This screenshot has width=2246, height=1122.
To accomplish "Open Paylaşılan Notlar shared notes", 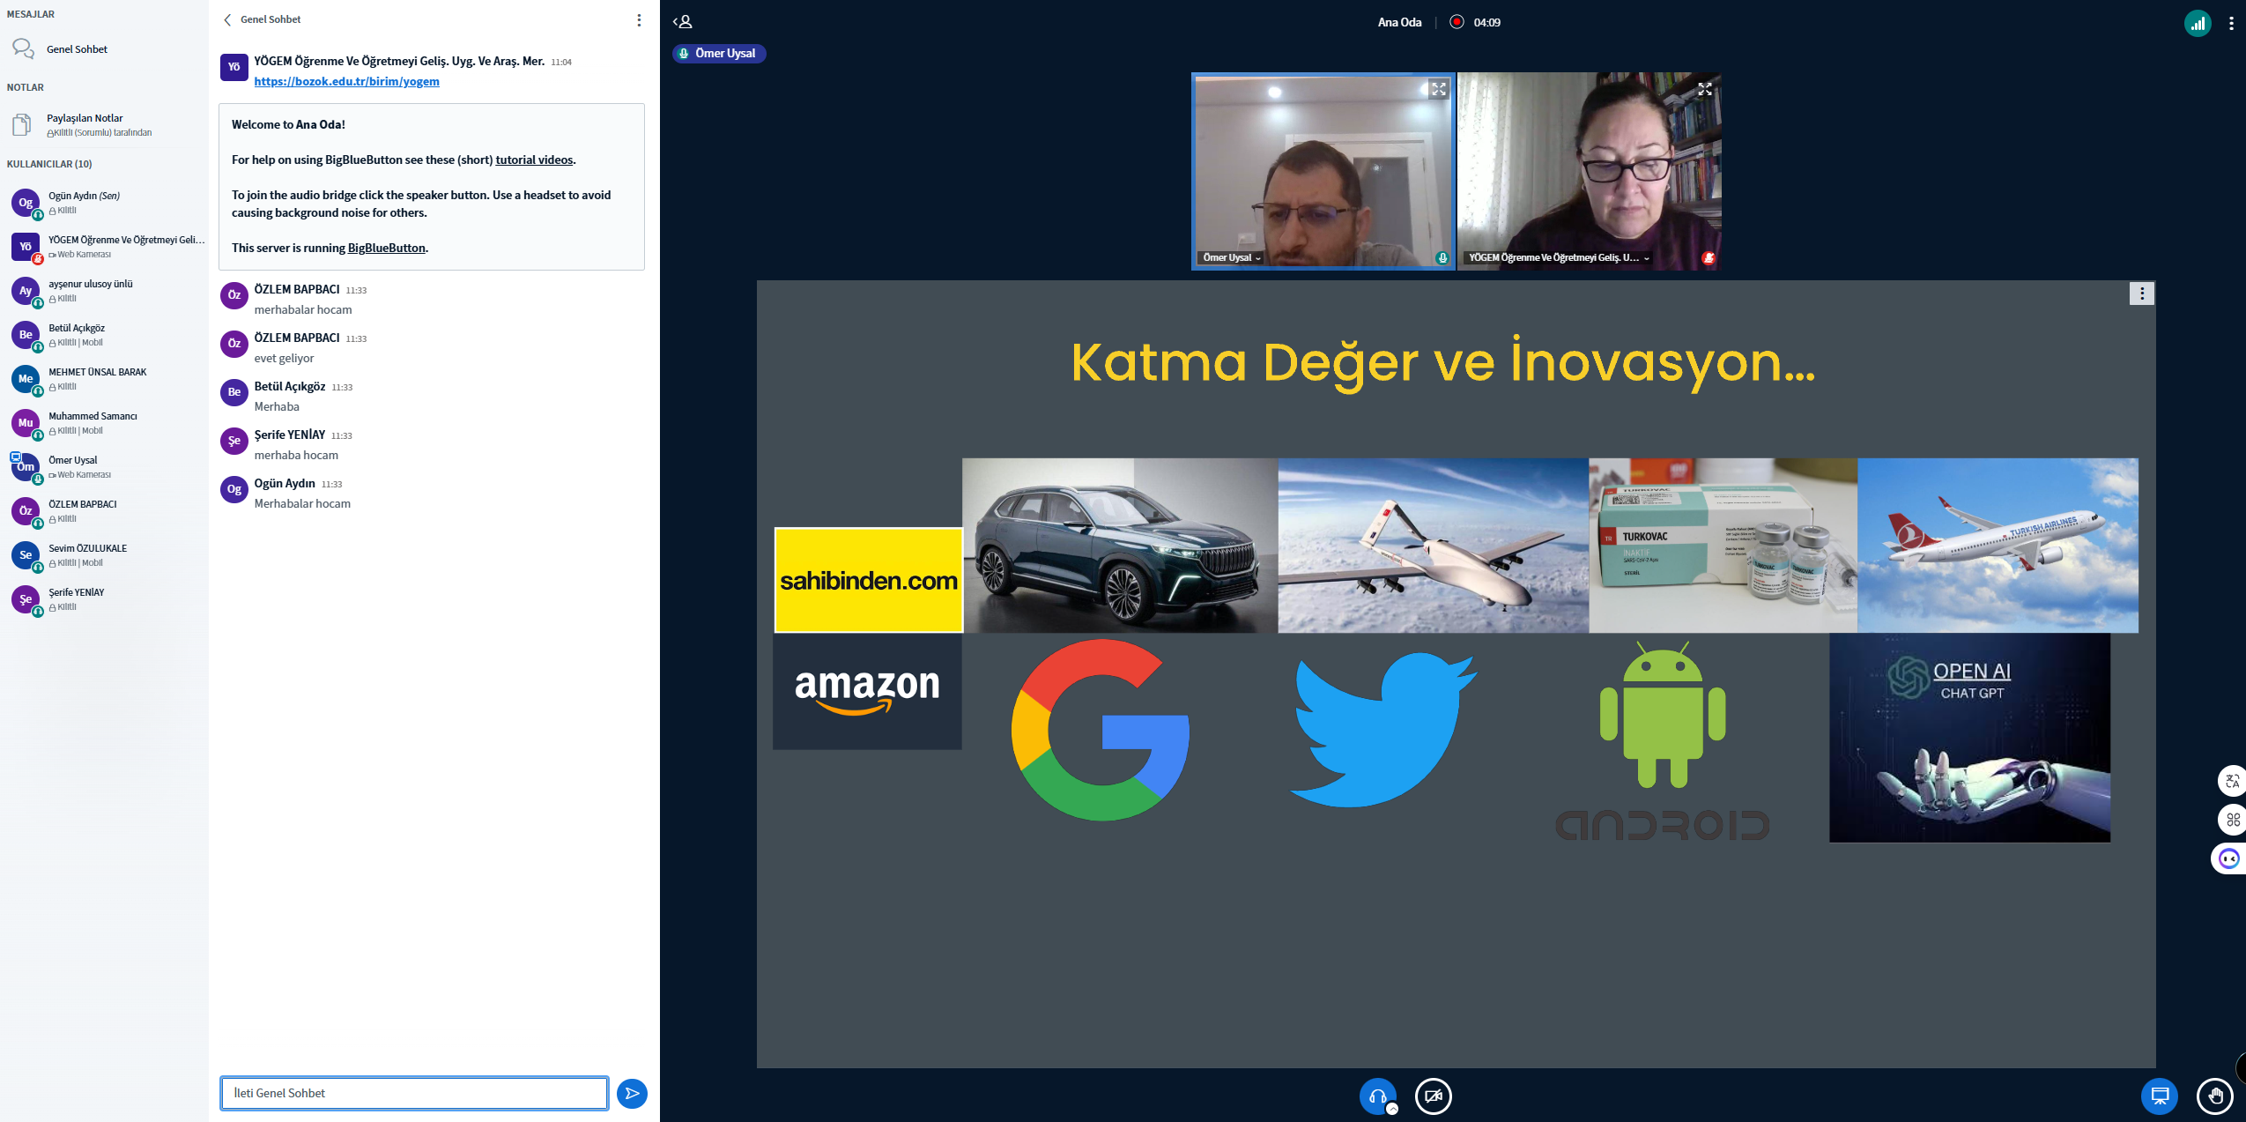I will point(104,124).
